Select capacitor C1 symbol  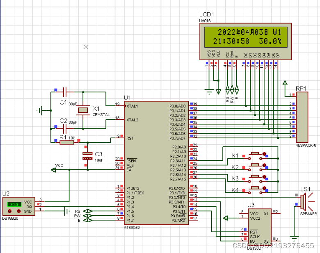[65, 92]
